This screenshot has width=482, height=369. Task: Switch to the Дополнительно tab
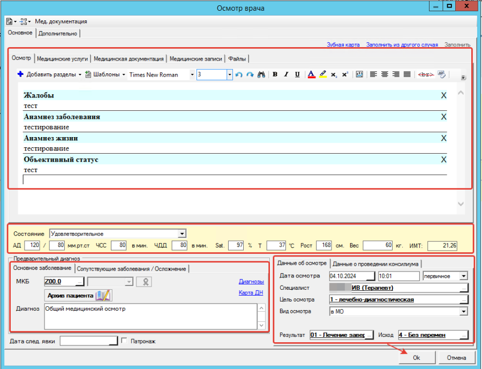click(x=58, y=34)
